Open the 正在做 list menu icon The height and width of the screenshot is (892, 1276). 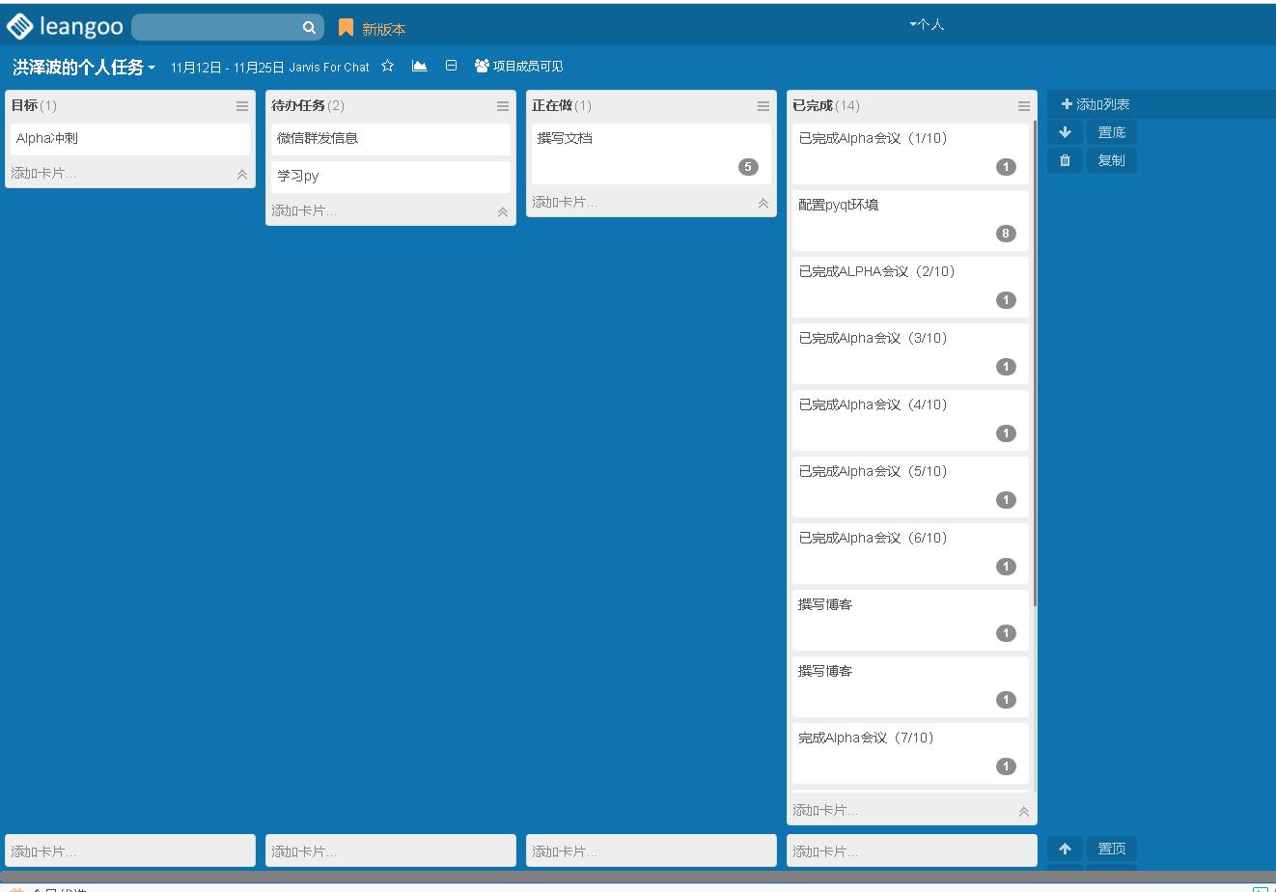click(763, 106)
